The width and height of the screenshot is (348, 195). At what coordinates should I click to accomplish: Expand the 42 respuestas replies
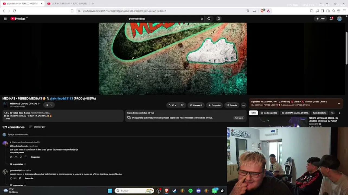(x=18, y=164)
